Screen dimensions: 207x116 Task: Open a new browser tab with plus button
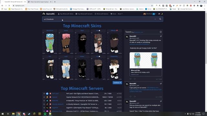[x=55, y=2]
